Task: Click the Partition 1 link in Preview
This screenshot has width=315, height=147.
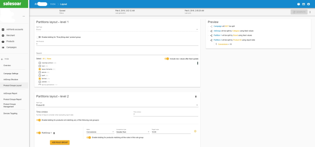Action: point(217,35)
